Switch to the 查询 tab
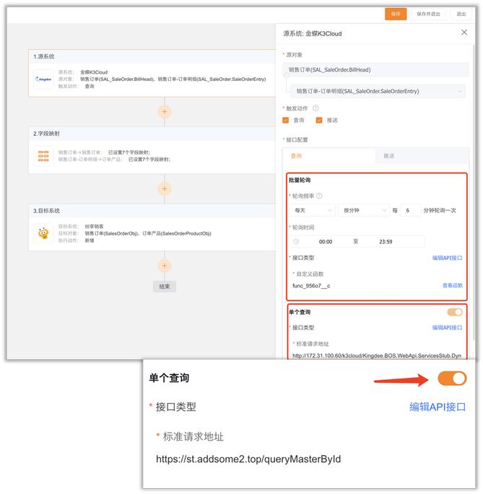Image resolution: width=483 pixels, height=494 pixels. tap(296, 156)
